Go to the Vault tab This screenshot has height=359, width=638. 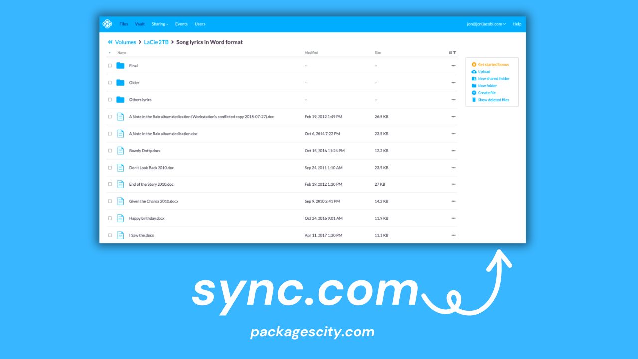[140, 24]
